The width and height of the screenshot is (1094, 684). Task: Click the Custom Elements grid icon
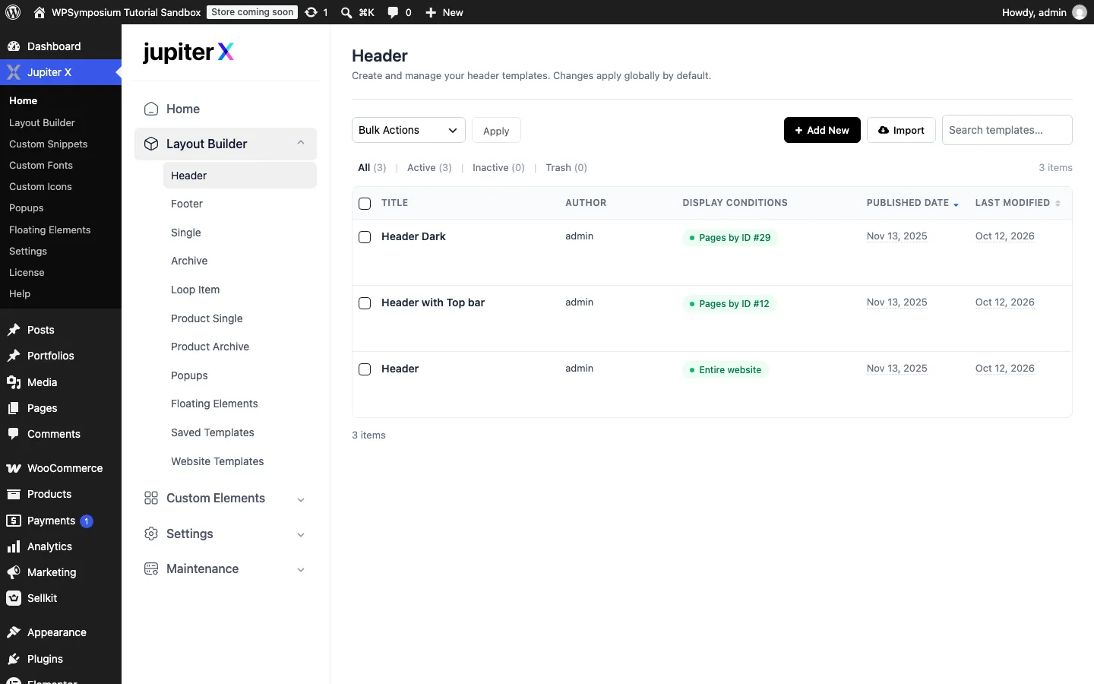[x=151, y=498]
